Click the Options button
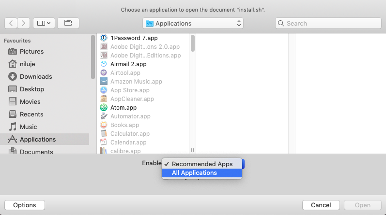 tap(25, 205)
